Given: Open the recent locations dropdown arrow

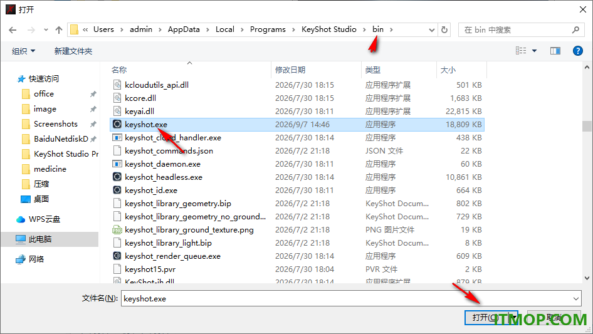Looking at the screenshot, I should 46,30.
